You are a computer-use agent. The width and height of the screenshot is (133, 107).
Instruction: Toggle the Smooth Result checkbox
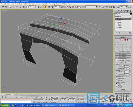[x=116, y=63]
